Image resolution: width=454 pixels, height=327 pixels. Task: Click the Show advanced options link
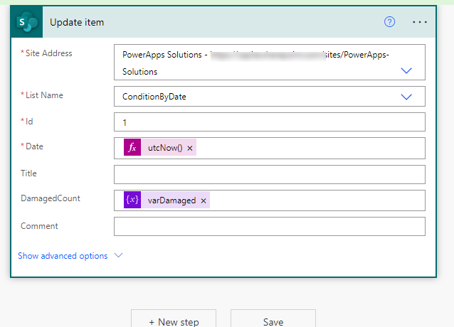(x=63, y=255)
